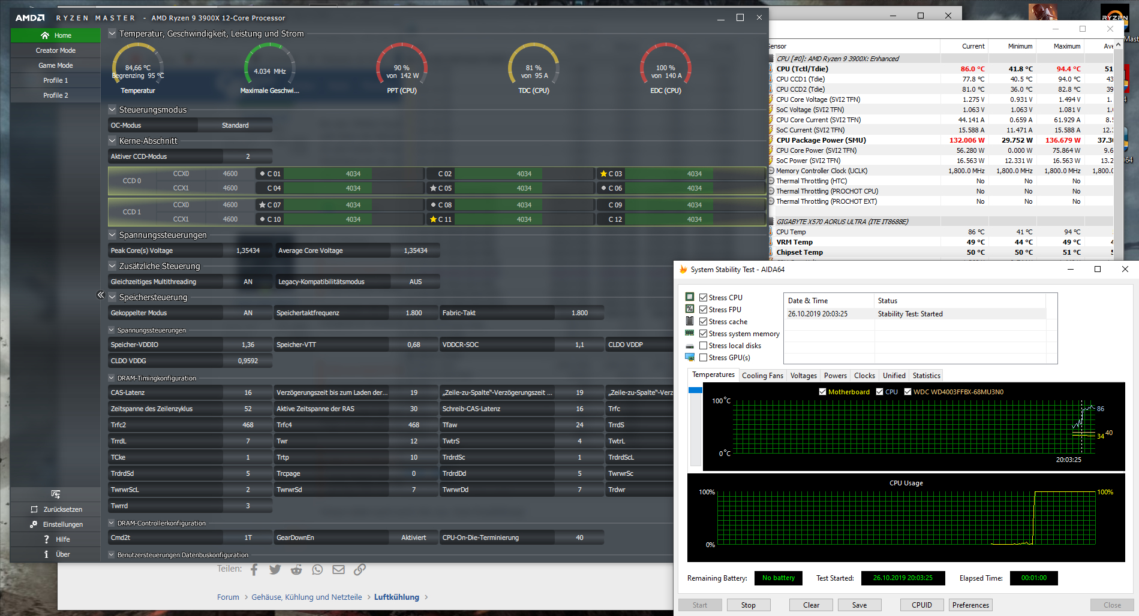Click the gears icon beside Einstellungen
This screenshot has width=1139, height=616.
[x=34, y=524]
